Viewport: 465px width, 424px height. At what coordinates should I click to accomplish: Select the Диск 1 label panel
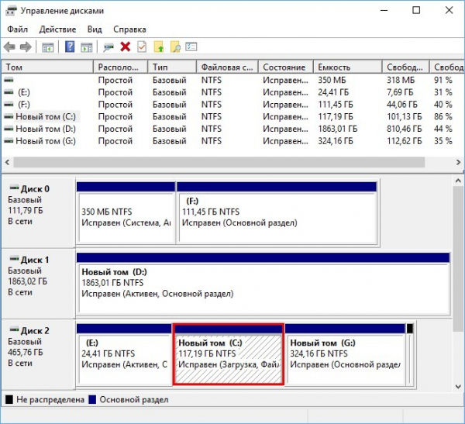[x=38, y=283]
